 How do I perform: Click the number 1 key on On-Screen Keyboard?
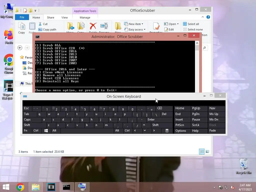(x=46, y=108)
